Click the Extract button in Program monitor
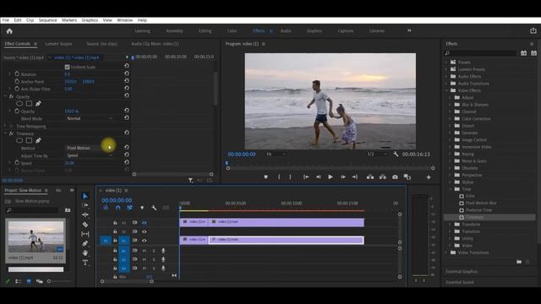Viewport: 541px width, 304px height. tap(383, 176)
